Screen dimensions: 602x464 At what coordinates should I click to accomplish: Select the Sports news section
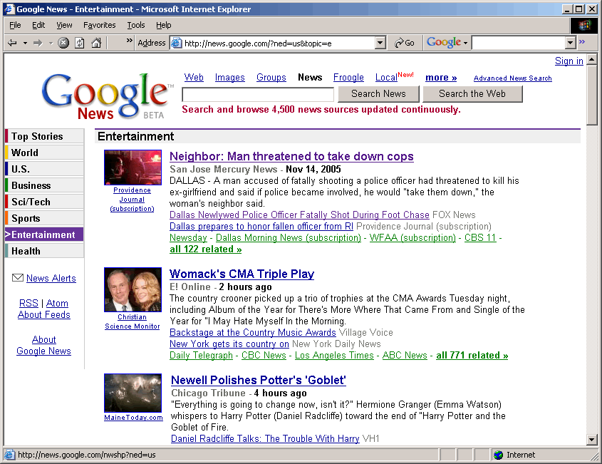pos(45,218)
